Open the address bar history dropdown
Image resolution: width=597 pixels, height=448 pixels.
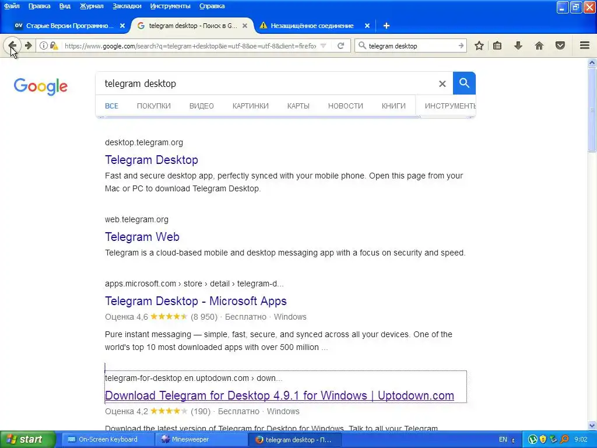pos(323,45)
